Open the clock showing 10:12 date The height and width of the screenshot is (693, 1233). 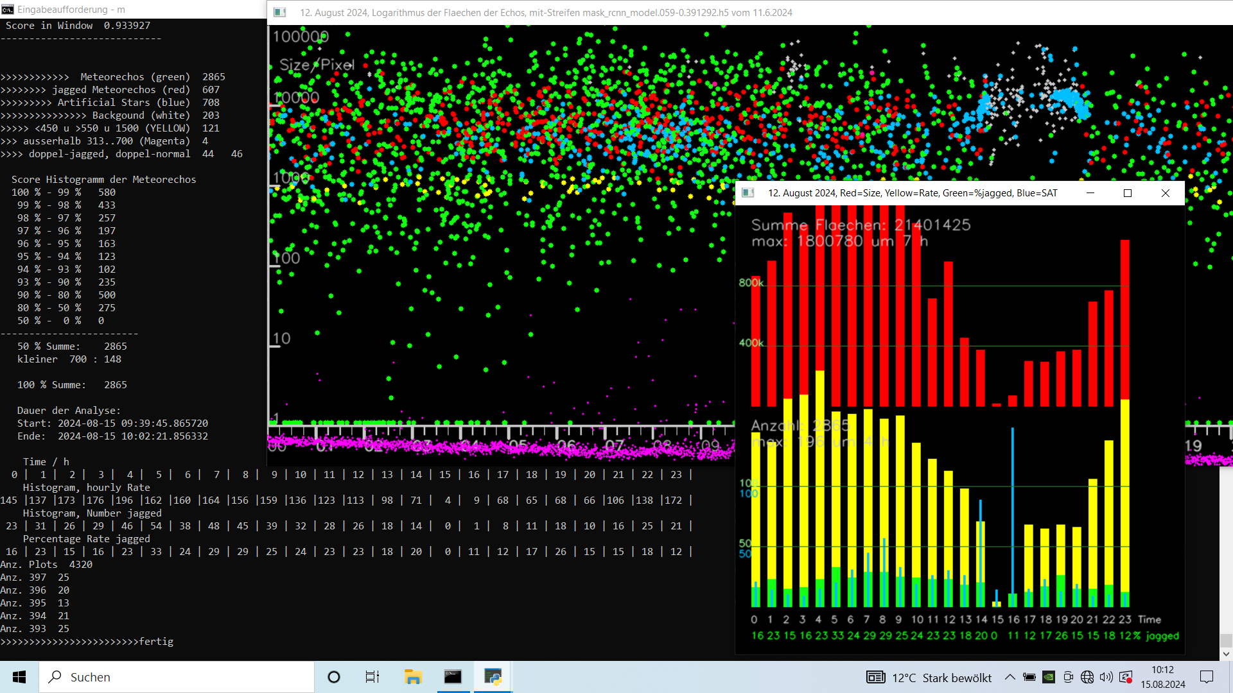tap(1163, 677)
